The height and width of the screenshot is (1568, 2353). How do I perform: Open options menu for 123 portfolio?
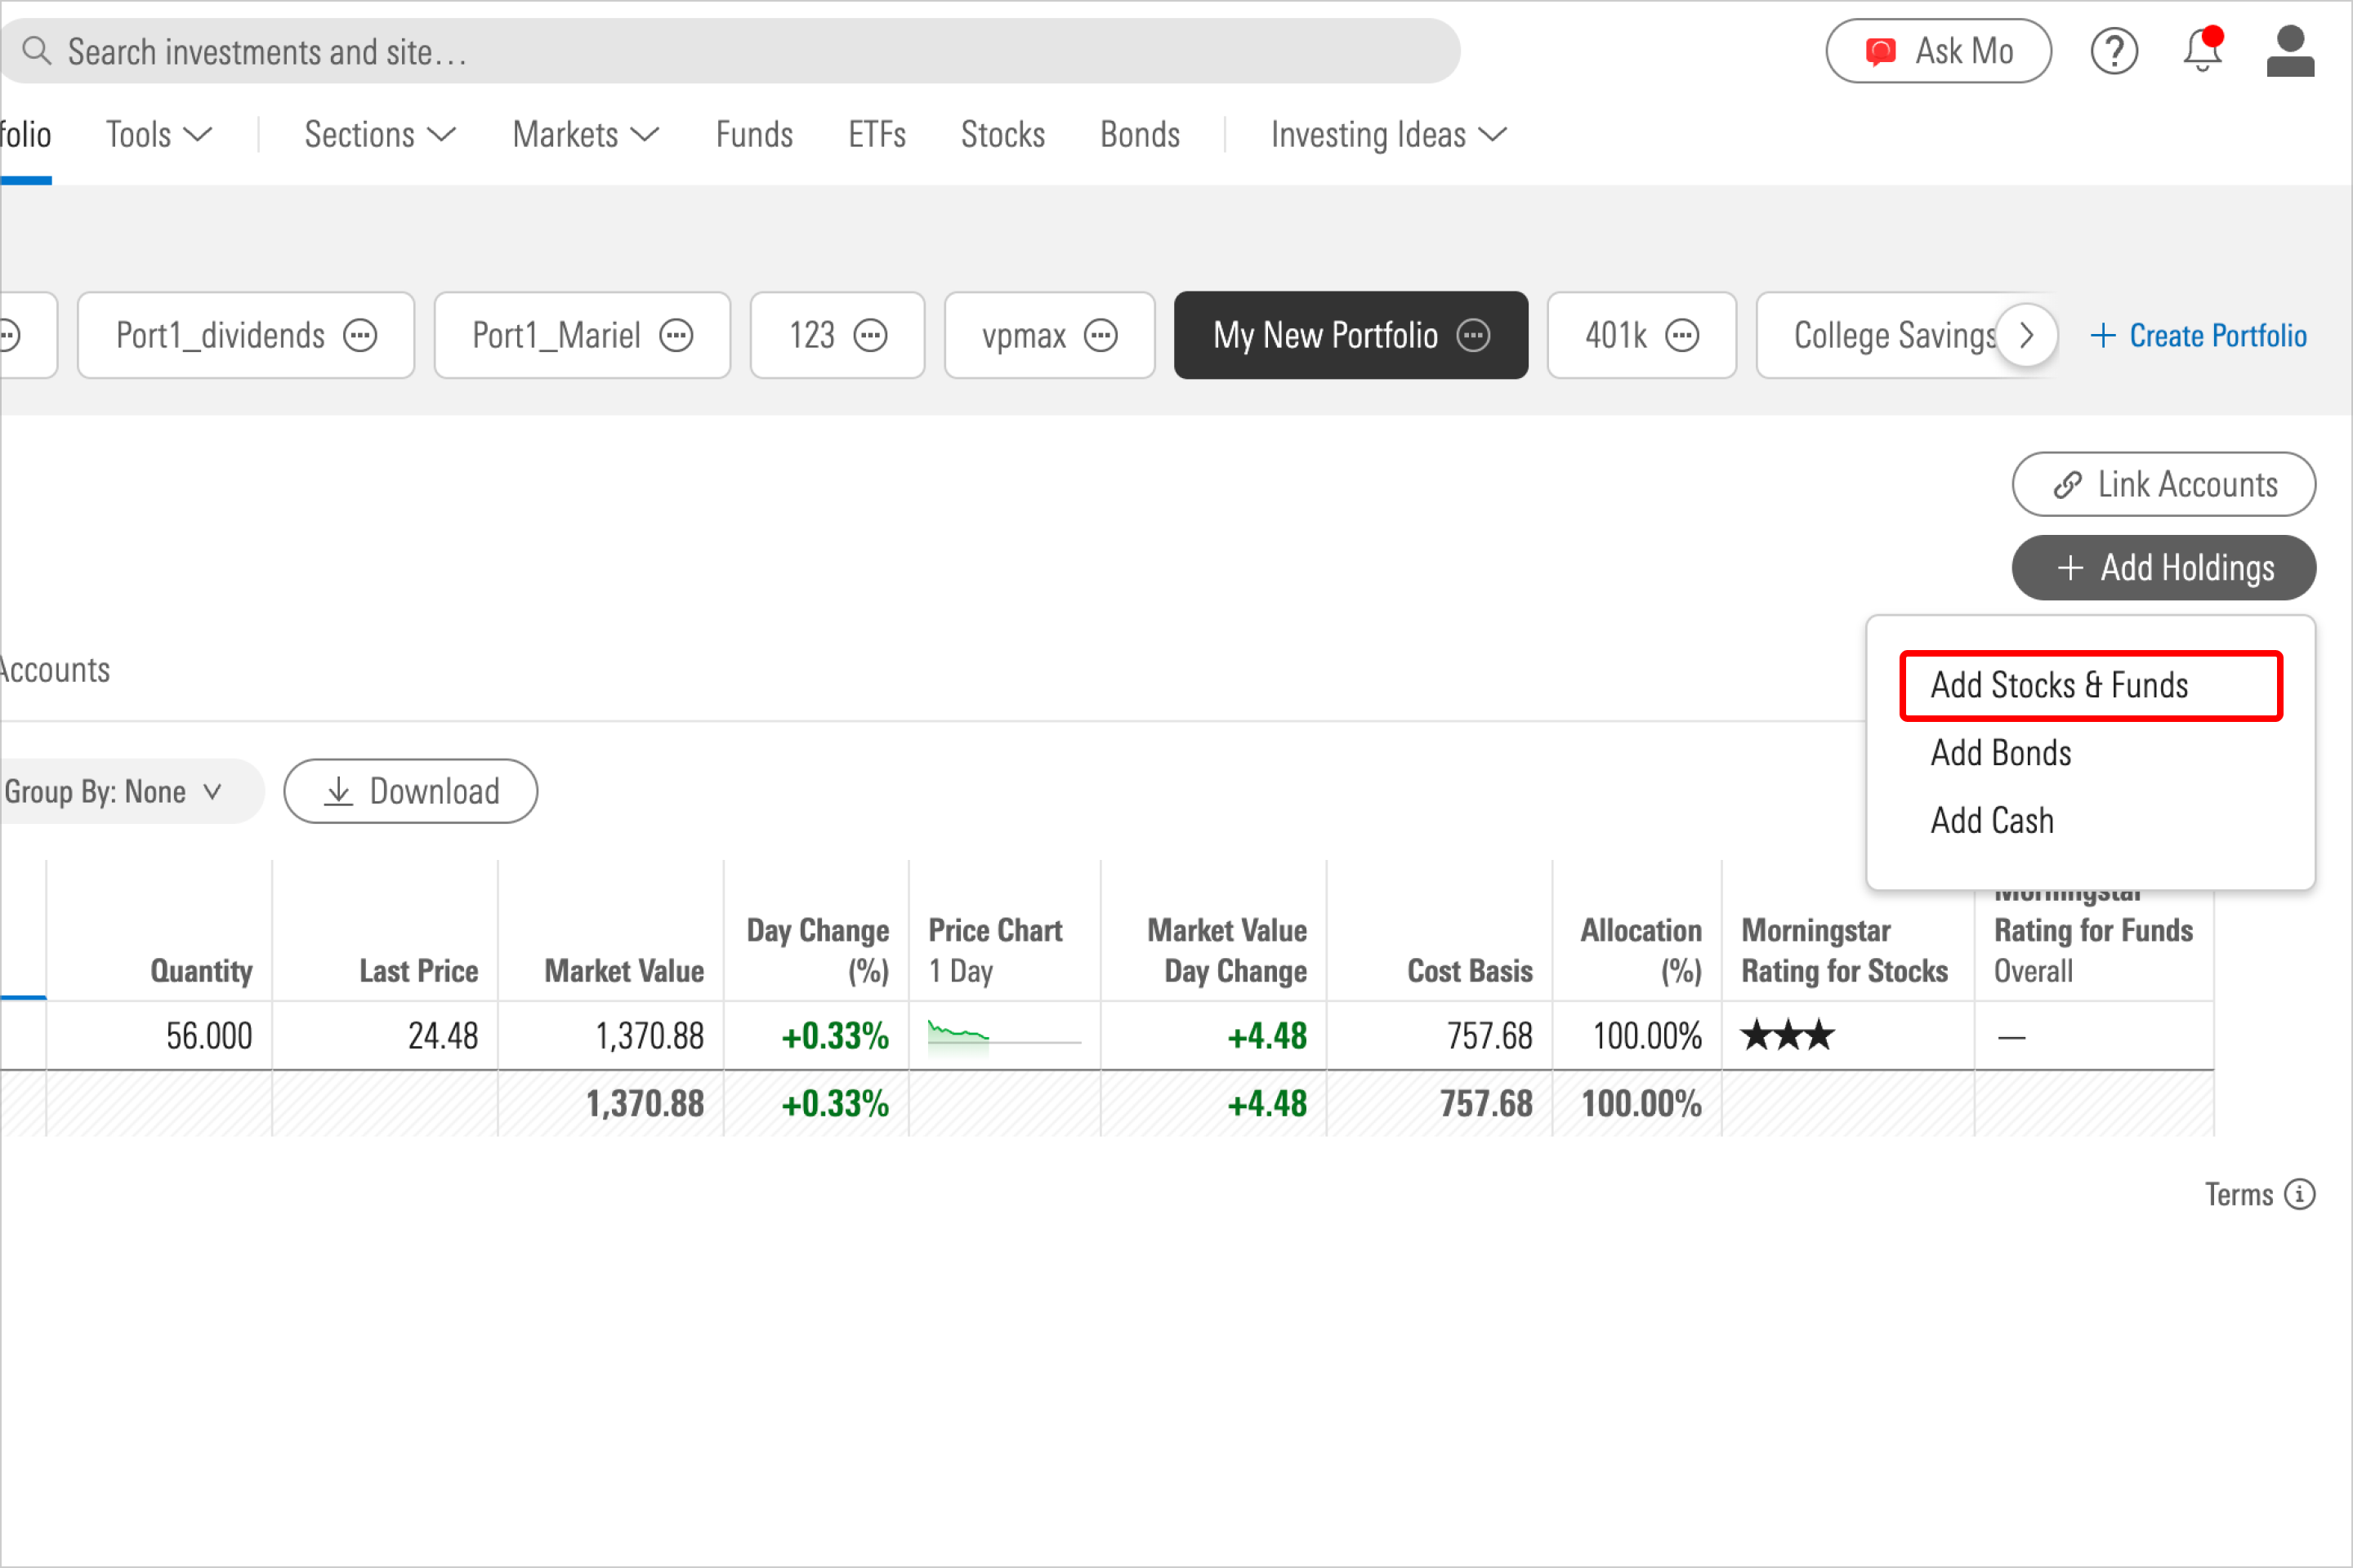click(870, 335)
